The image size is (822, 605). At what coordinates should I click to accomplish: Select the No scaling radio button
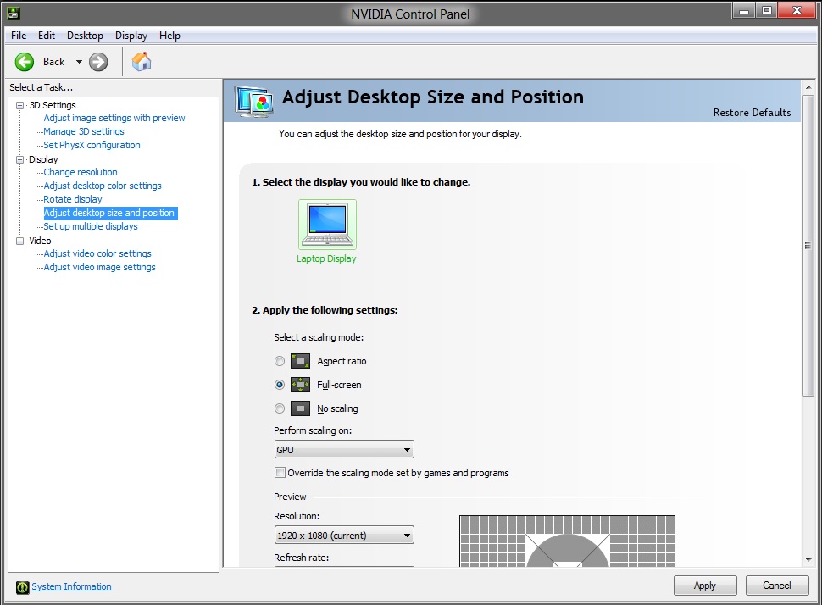point(280,408)
